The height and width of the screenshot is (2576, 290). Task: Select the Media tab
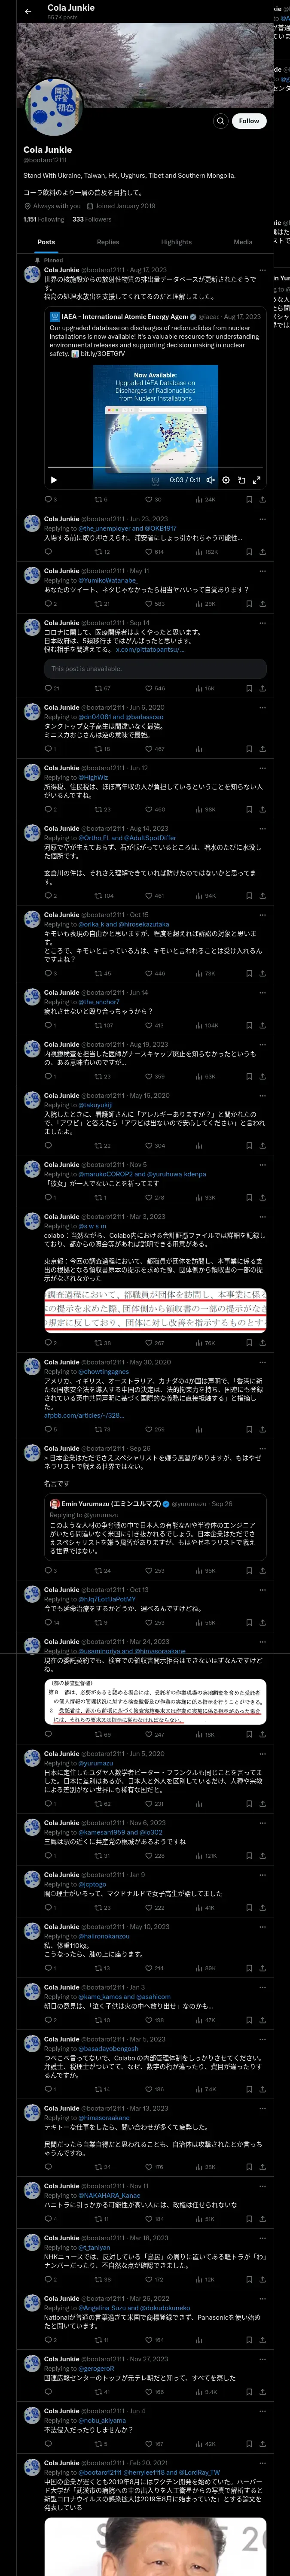point(243,242)
